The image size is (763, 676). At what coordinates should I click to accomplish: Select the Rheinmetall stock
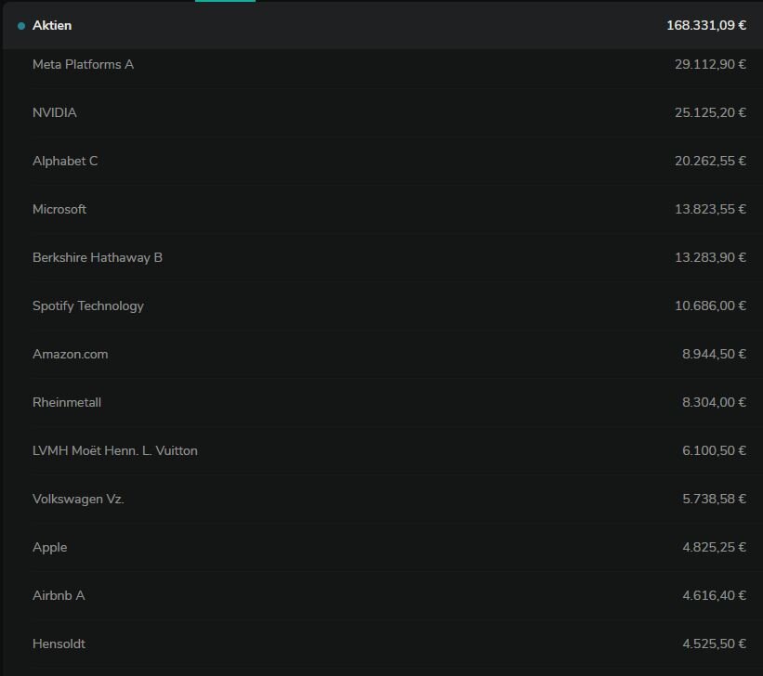click(67, 403)
